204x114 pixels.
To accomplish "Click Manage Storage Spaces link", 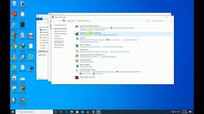I will click(87, 62).
